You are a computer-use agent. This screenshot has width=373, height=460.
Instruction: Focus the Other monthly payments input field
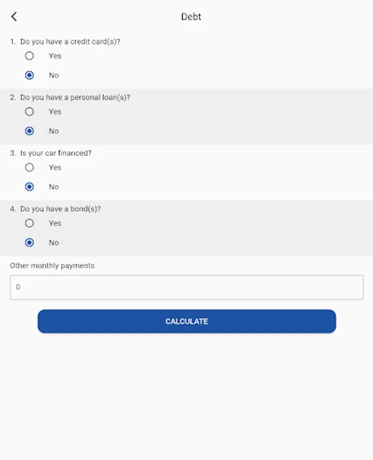click(187, 287)
